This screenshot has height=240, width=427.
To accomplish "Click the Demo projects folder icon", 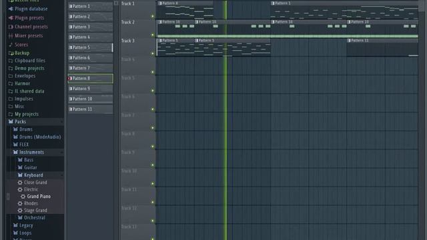I will pos(11,68).
